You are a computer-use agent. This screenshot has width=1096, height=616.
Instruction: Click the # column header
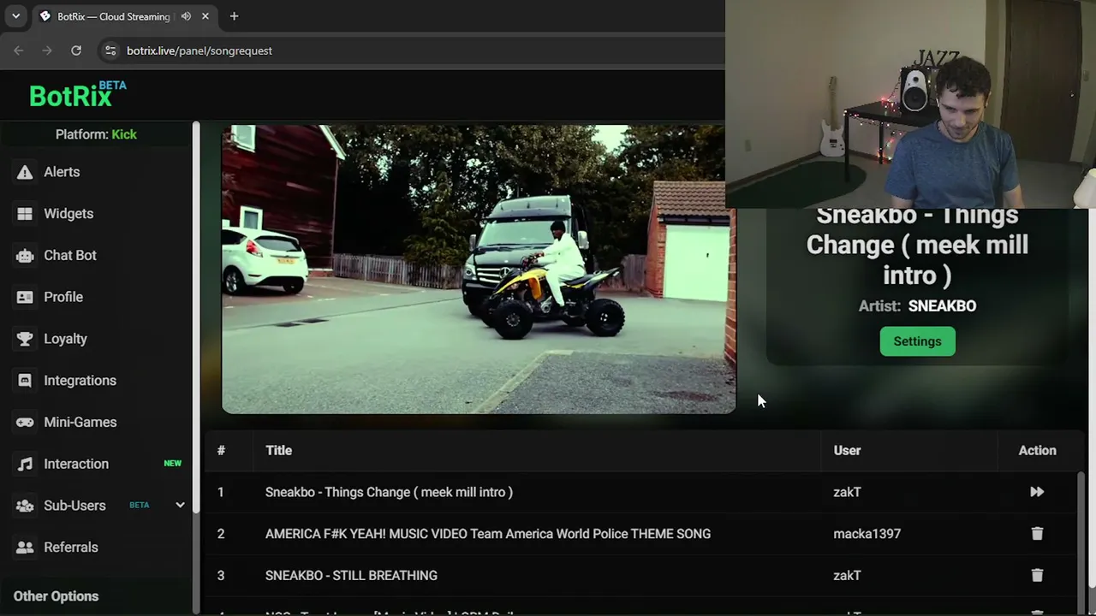pyautogui.click(x=221, y=450)
